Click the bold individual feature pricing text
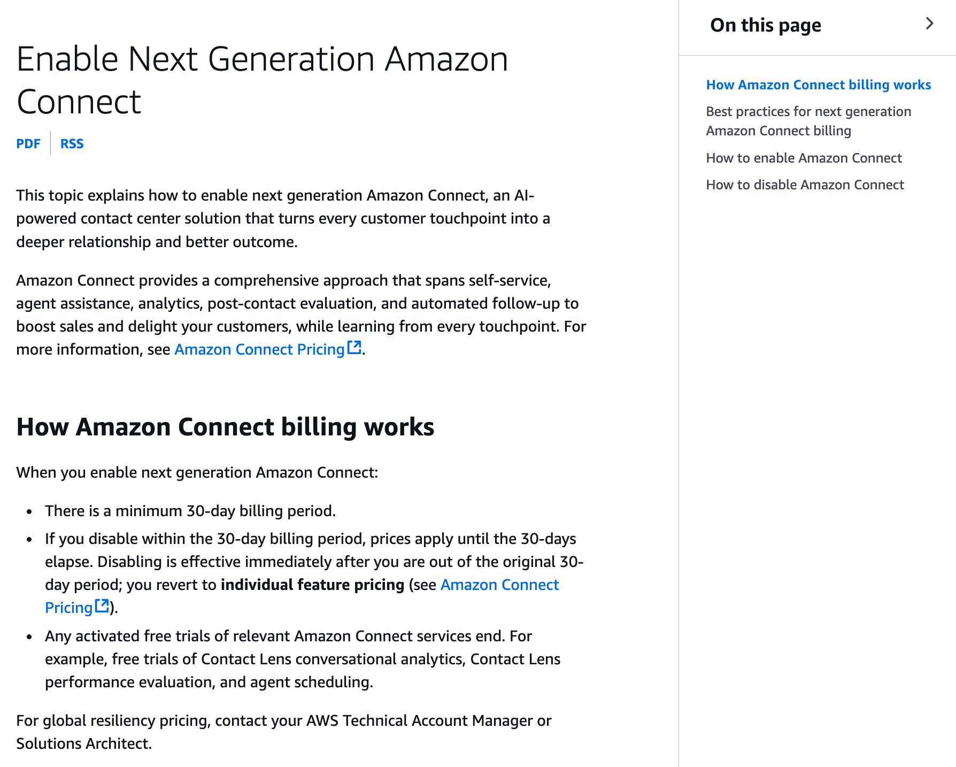The width and height of the screenshot is (956, 767). tap(312, 585)
